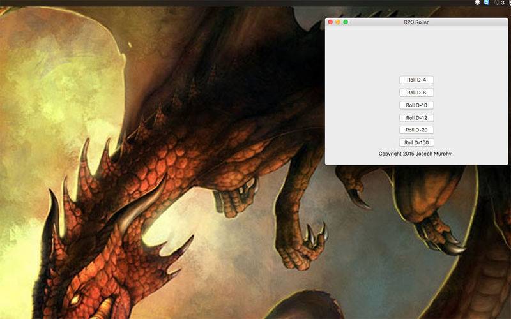
Task: Open the skull icon in menu bar
Action: (477, 3)
